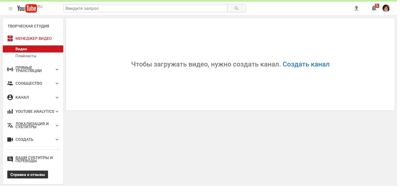Focus the Введите запрос search field

[145, 8]
